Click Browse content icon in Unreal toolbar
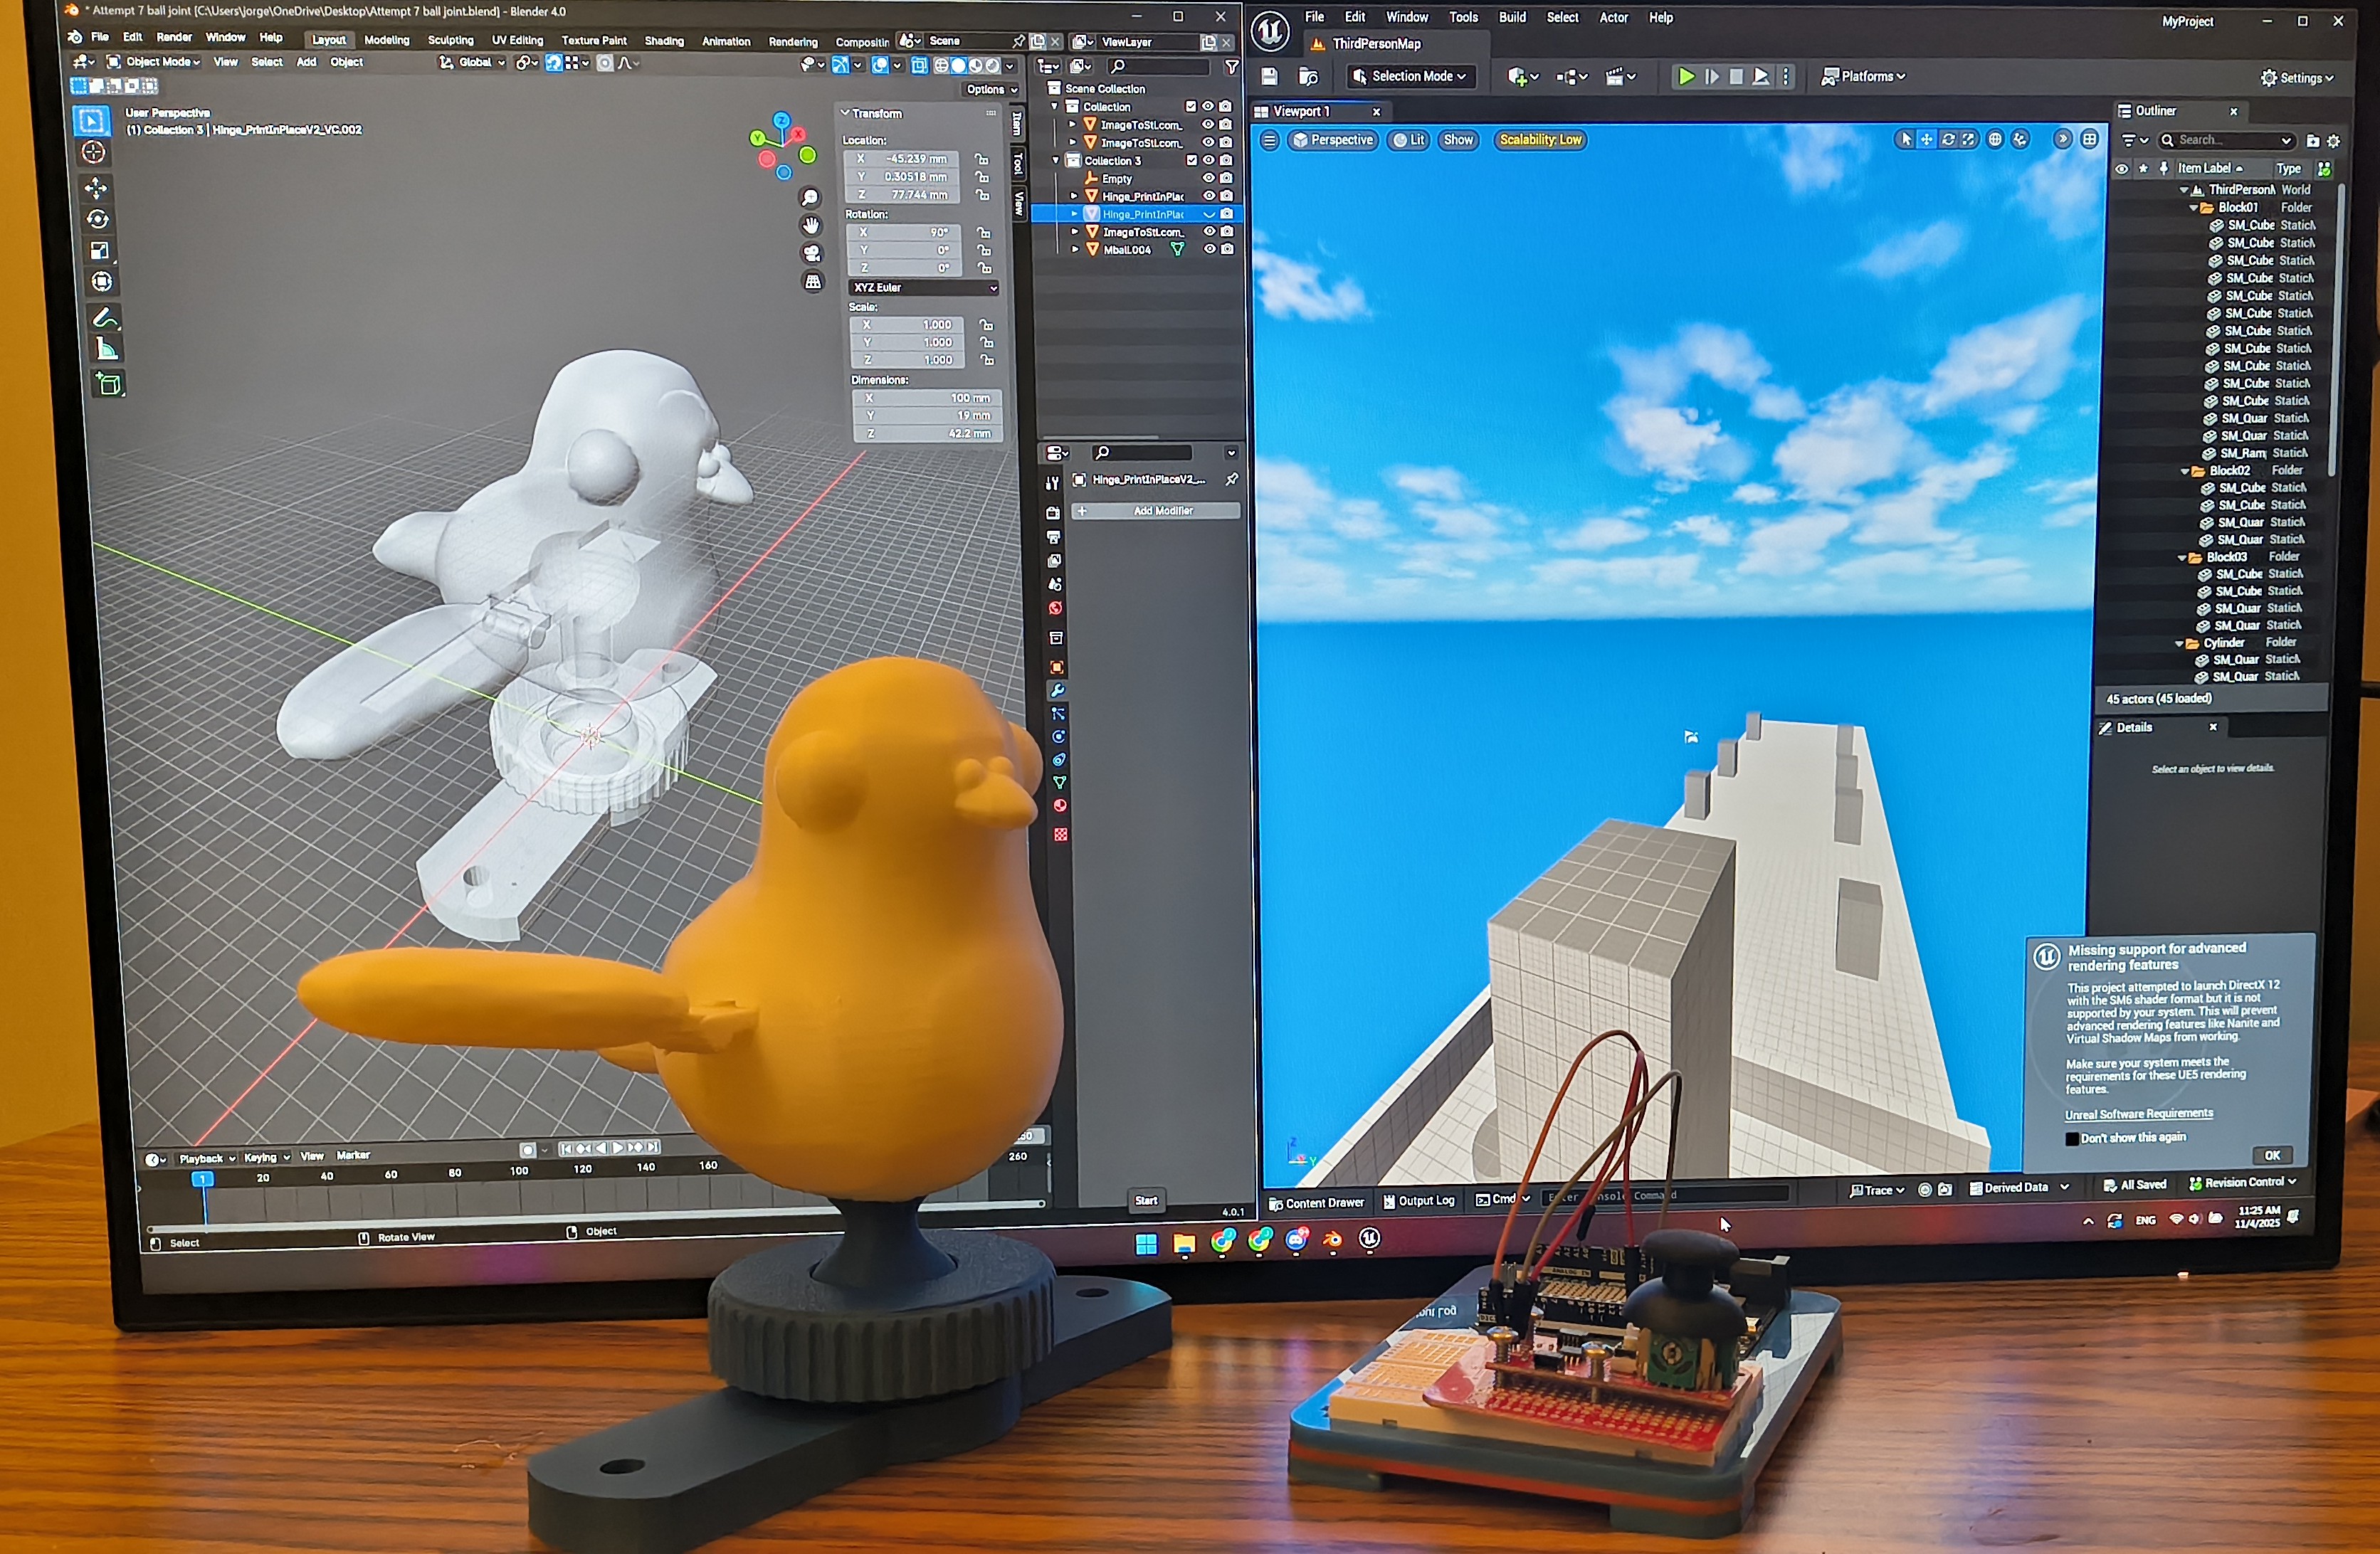The image size is (2380, 1554). 1308,76
